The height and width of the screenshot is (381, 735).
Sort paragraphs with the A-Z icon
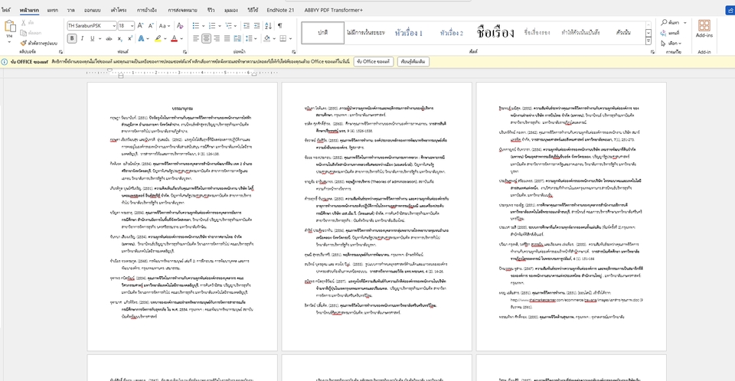click(x=268, y=26)
